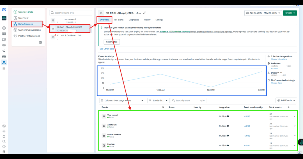The width and height of the screenshot is (303, 159).
Task: Click the bug report icon
Action: pos(4,152)
